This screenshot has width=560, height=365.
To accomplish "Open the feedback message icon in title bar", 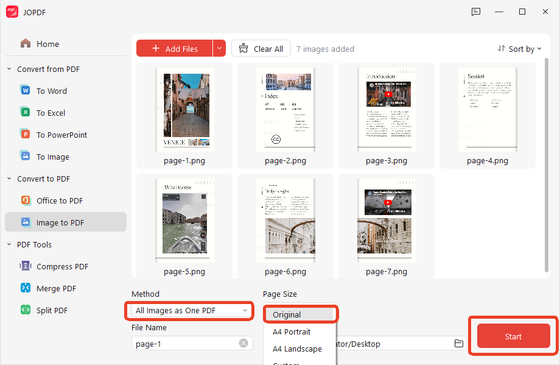I will click(476, 12).
